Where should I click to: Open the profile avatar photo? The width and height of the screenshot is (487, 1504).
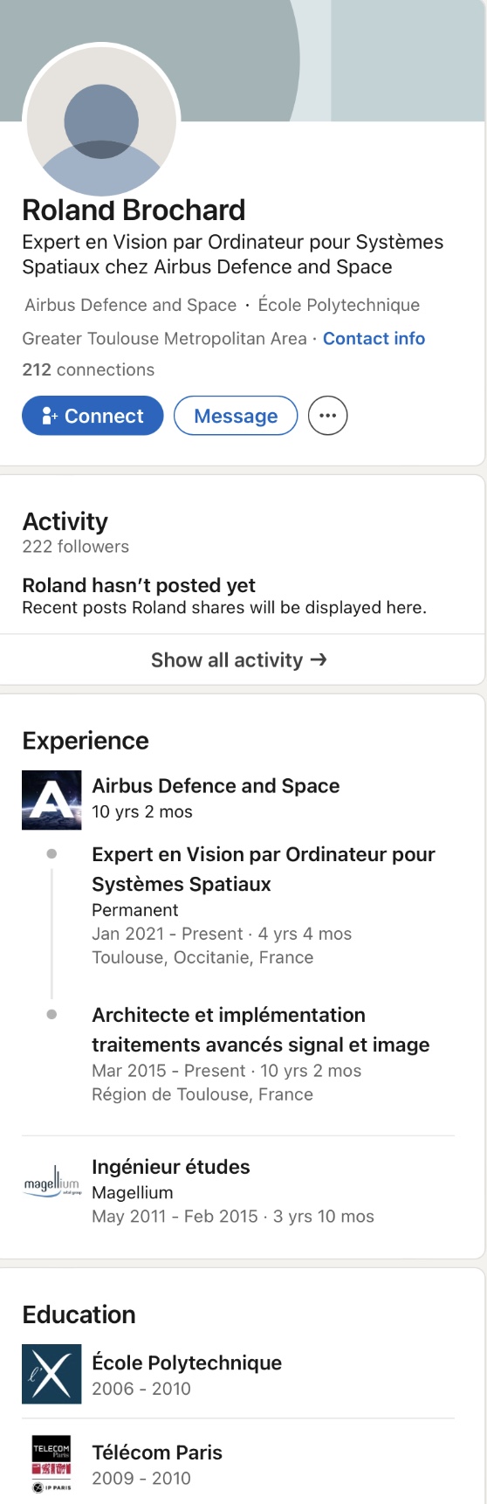101,121
